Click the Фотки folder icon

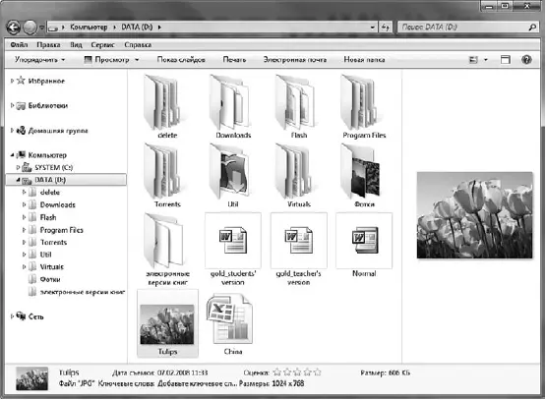coord(361,171)
